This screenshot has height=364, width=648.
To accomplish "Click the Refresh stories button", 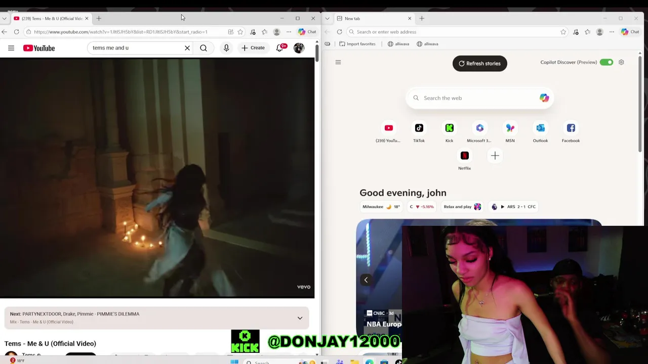I will click(479, 63).
